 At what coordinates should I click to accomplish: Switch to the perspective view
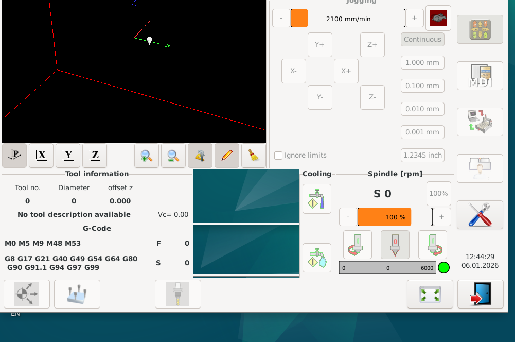pos(14,156)
